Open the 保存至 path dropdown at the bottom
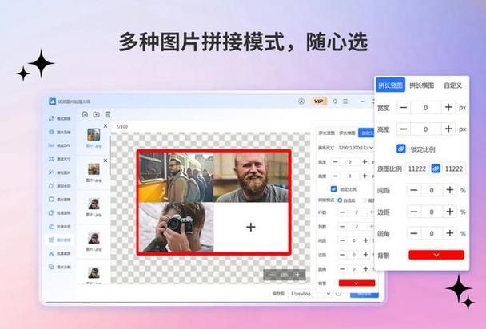 click(x=310, y=293)
